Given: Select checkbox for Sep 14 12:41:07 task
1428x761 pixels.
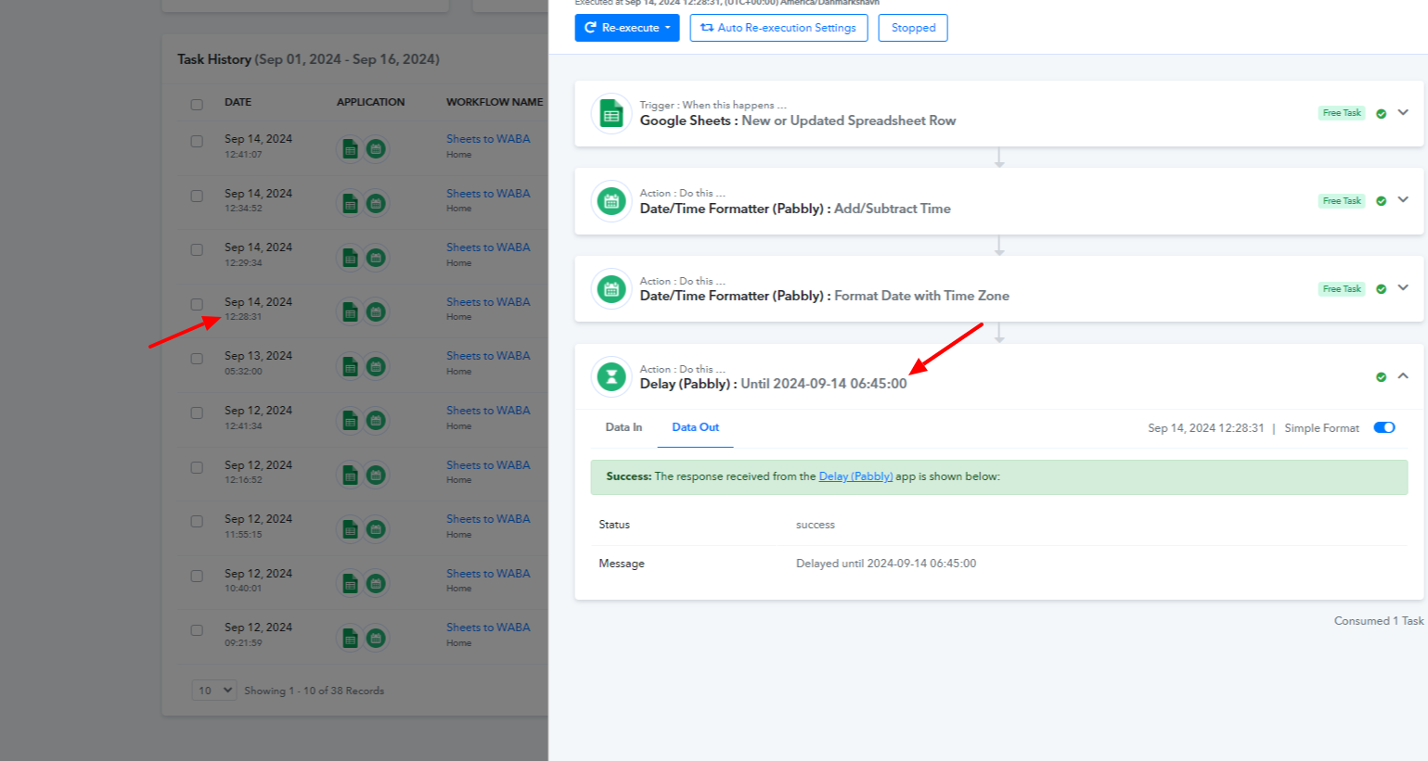Looking at the screenshot, I should [x=197, y=142].
